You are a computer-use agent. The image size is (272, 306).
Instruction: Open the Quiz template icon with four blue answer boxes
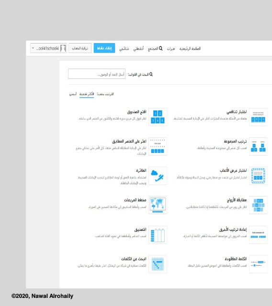(258, 117)
